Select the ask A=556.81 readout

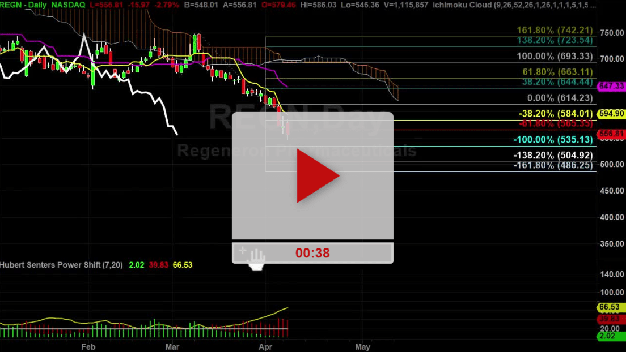coord(239,5)
